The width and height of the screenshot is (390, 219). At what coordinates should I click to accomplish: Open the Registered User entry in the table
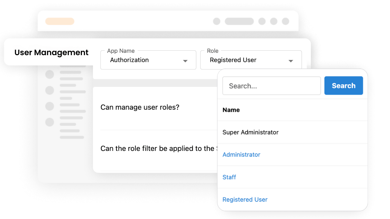(x=245, y=200)
